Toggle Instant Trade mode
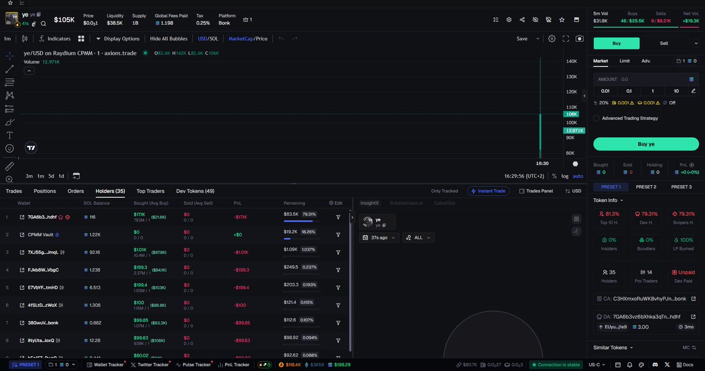Screen dimensions: 705x371 click(x=489, y=191)
